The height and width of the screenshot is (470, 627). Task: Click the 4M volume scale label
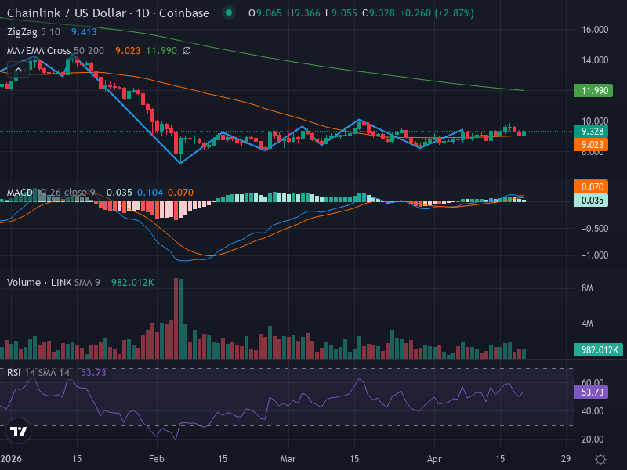tap(587, 324)
